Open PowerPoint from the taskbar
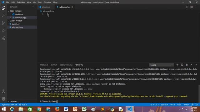This screenshot has width=200, height=112. click(x=75, y=109)
